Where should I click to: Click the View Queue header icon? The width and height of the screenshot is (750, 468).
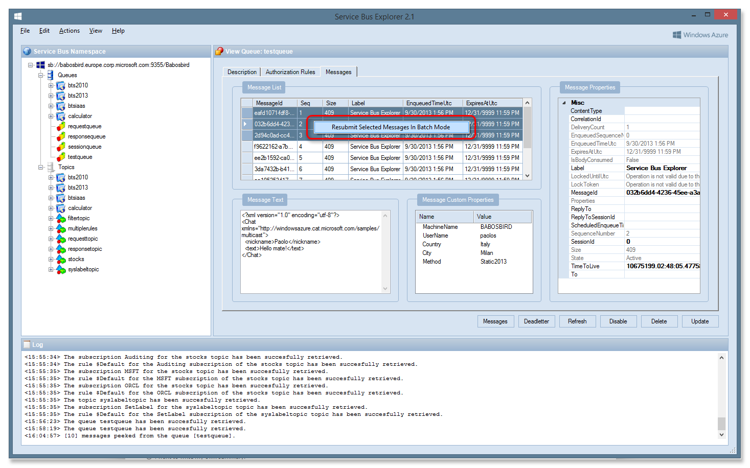pos(219,51)
